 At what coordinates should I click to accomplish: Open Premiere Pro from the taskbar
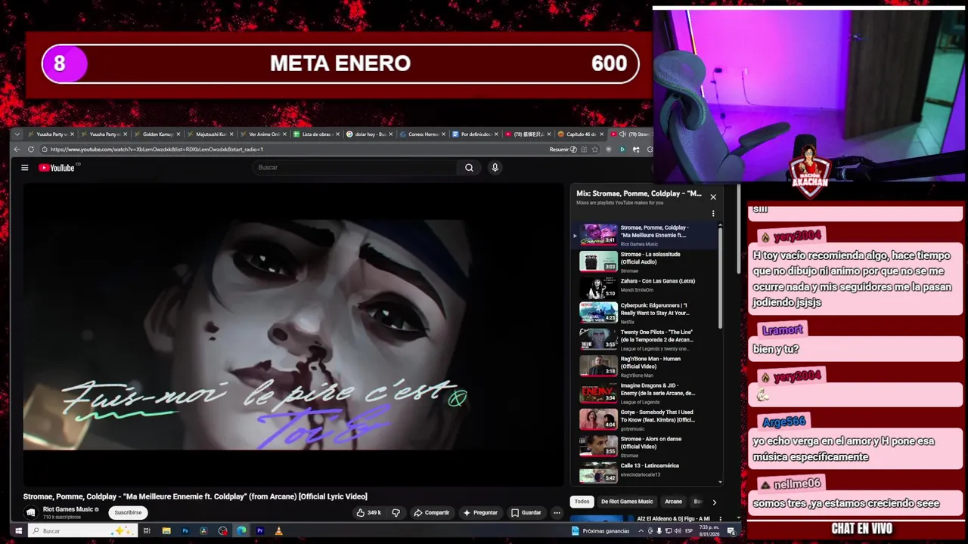[x=260, y=531]
